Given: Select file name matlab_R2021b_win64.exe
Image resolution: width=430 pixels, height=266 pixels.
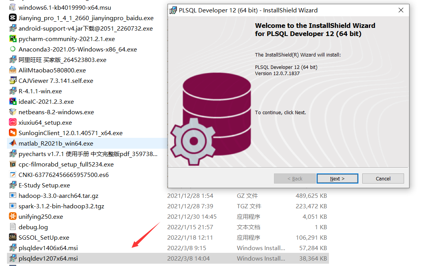Looking at the screenshot, I should tap(56, 143).
